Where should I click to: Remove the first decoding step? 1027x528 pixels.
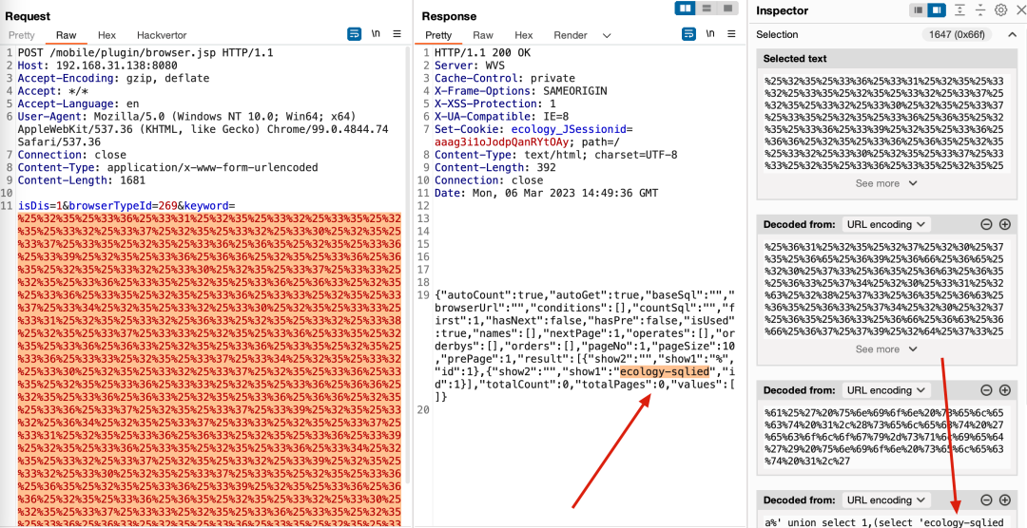click(986, 224)
